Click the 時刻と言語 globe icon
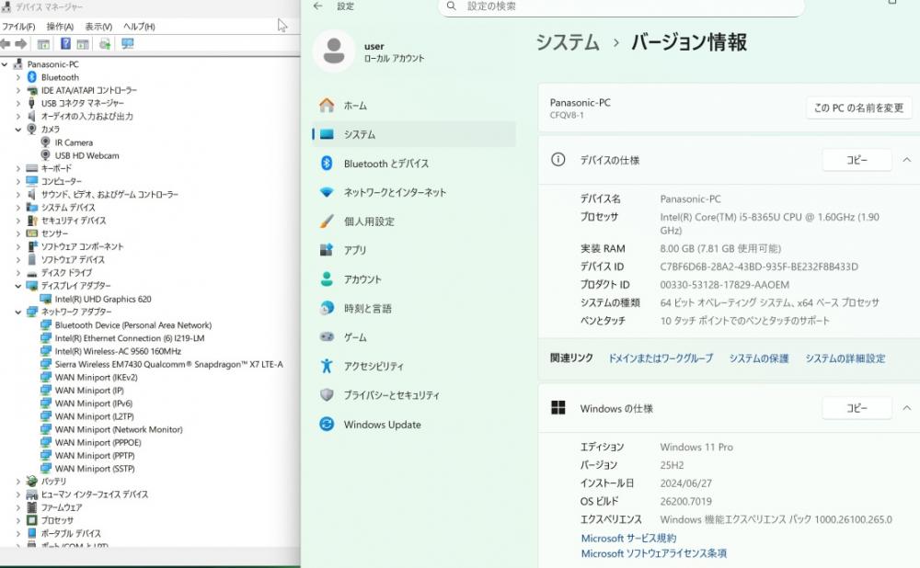920x568 pixels. [327, 308]
